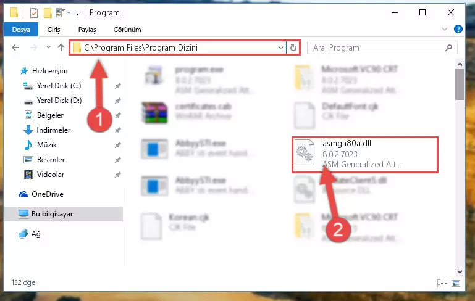Image resolution: width=475 pixels, height=301 pixels.
Task: Switch to the Paylaş ribbon tab
Action: tap(87, 30)
